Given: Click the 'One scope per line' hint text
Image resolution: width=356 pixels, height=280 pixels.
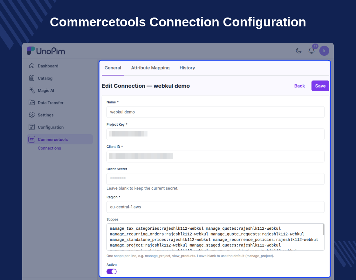Looking at the screenshot, I should 190,256.
